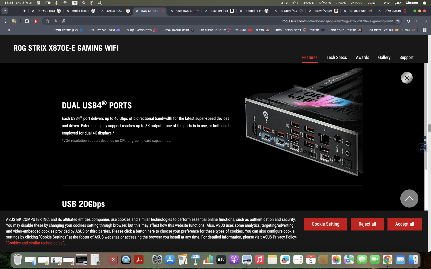Open Chrome's three-dot menu
Screen dimensions: 431x269
pos(5,21)
